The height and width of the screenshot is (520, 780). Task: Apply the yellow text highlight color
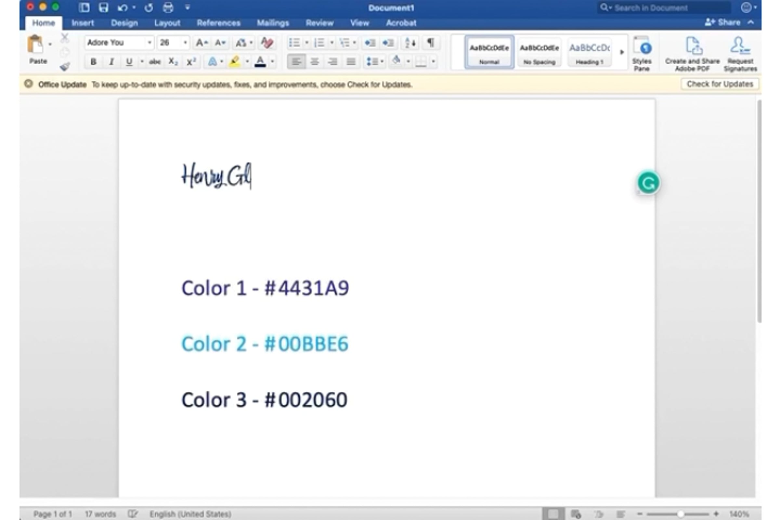click(x=234, y=62)
